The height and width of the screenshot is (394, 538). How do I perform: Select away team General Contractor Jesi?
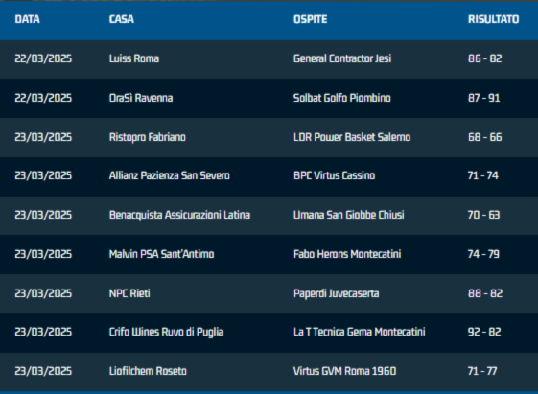coord(342,58)
